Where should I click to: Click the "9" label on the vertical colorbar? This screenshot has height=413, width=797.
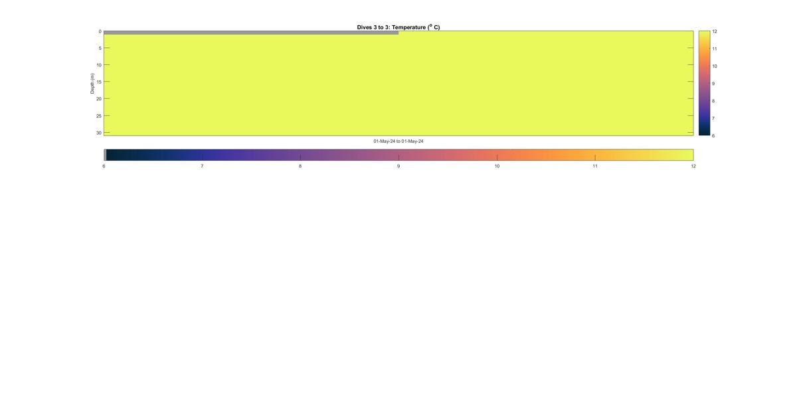pyautogui.click(x=714, y=84)
